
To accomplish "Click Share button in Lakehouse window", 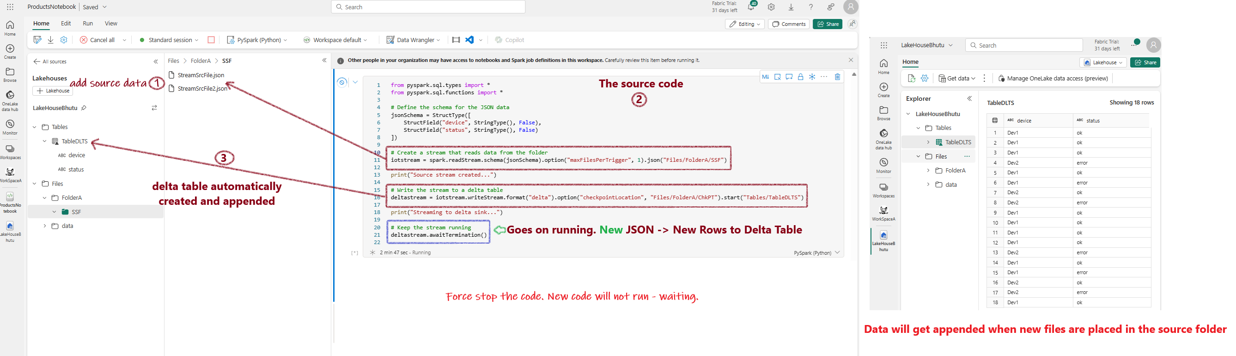I will (x=1145, y=62).
